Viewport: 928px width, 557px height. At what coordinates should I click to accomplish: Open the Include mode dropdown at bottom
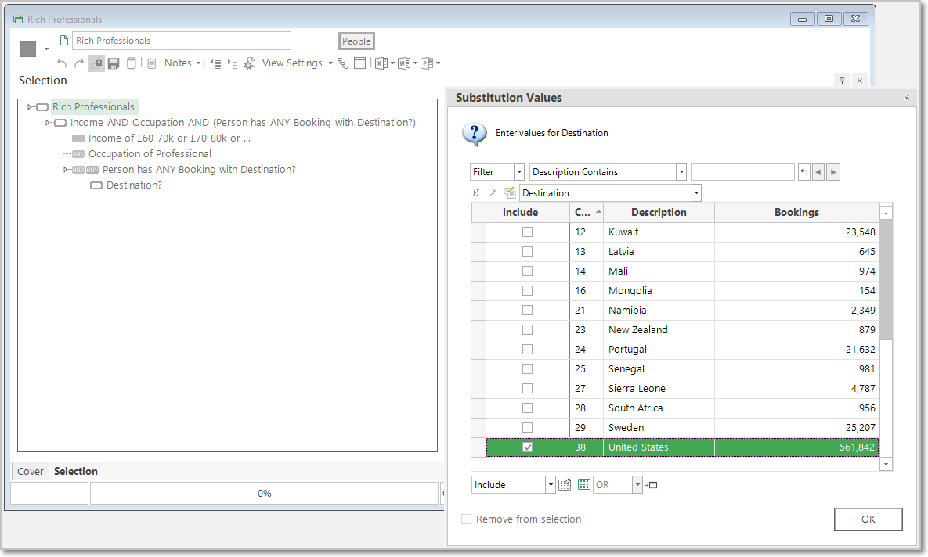pos(551,485)
